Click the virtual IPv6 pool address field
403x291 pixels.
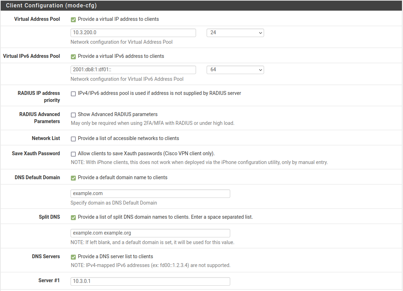click(x=133, y=70)
